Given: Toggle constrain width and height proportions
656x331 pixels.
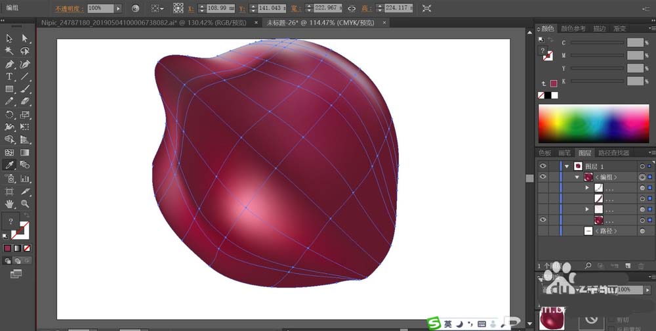Looking at the screenshot, I should pos(352,8).
